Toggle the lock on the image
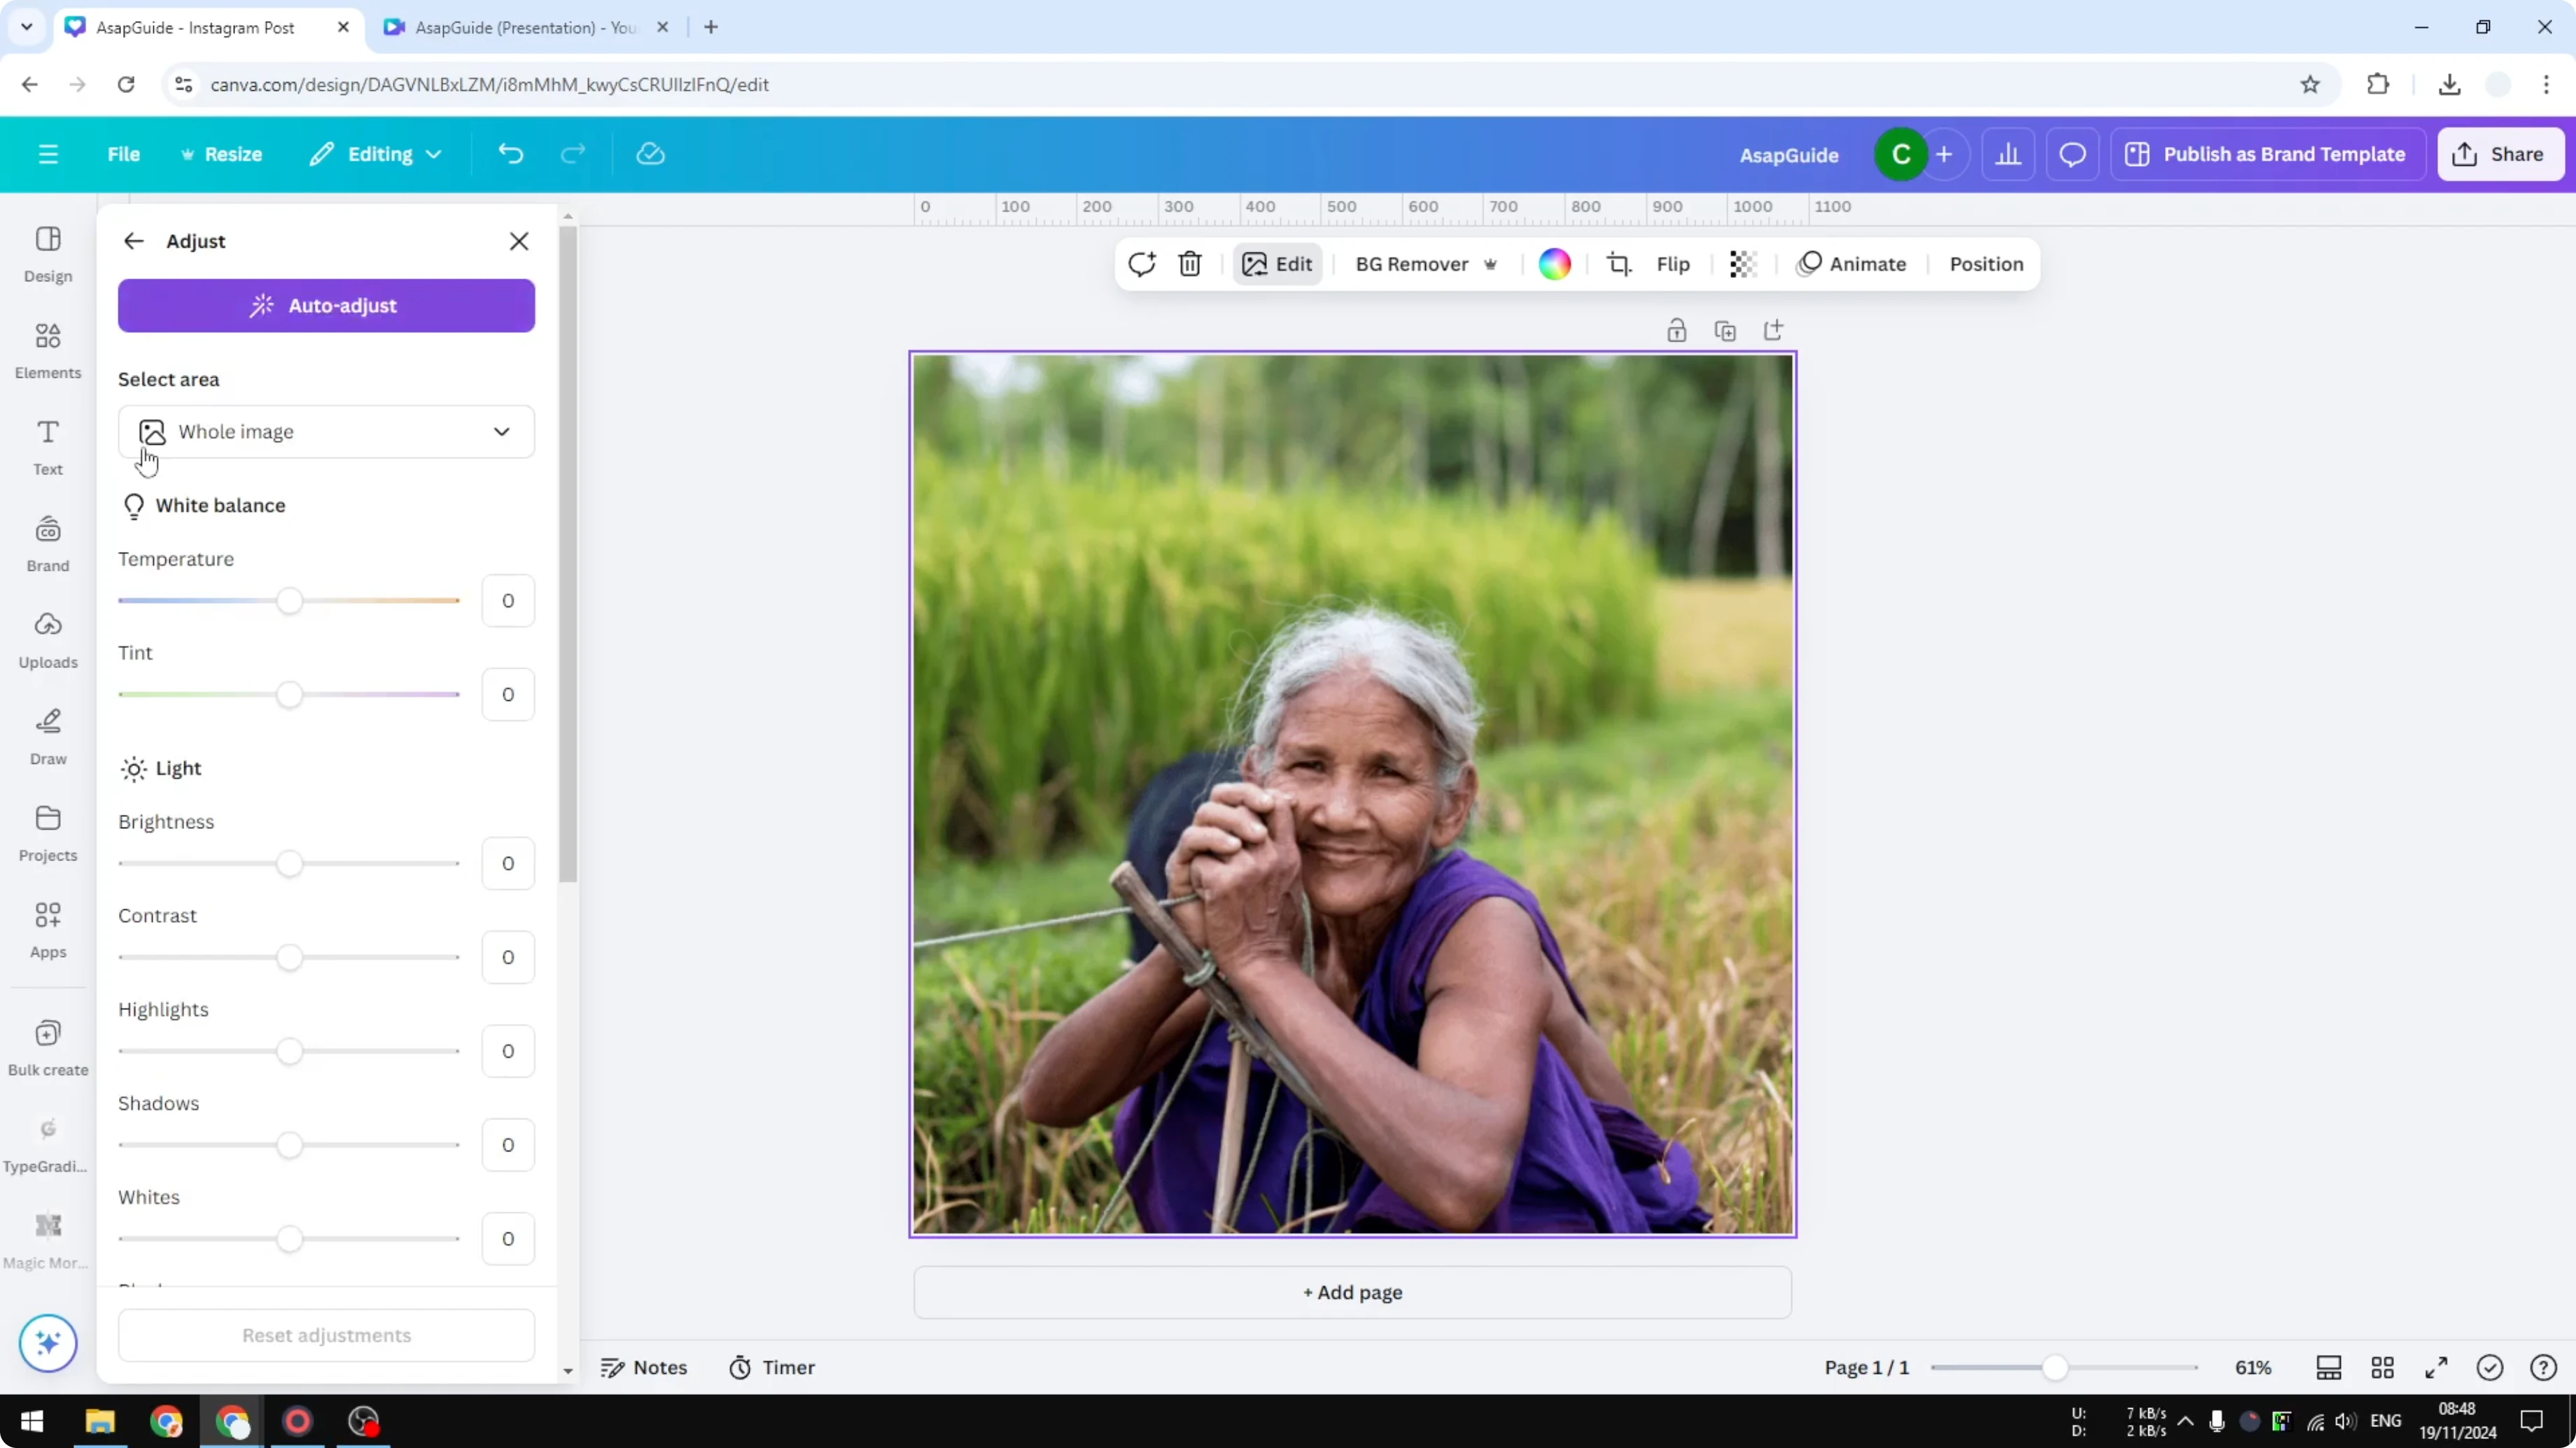Viewport: 2576px width, 1448px height. tap(1677, 329)
